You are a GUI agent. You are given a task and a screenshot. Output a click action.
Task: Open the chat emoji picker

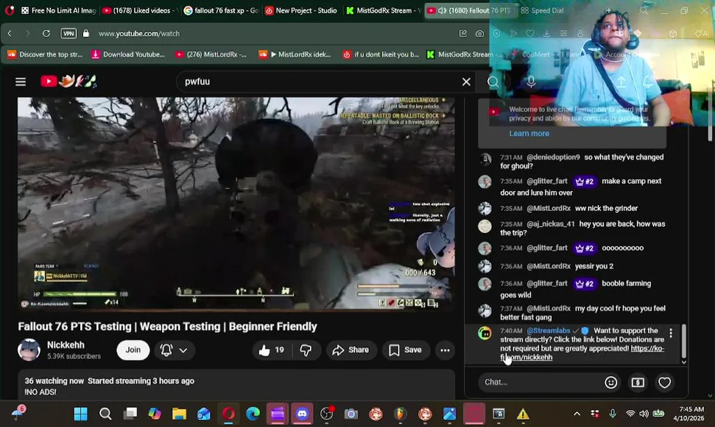coord(610,383)
